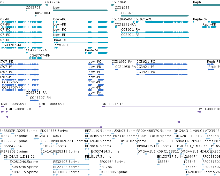This screenshot has height=176, width=220.
Task: Select the bowl-PG protein label
Action: (95, 62)
